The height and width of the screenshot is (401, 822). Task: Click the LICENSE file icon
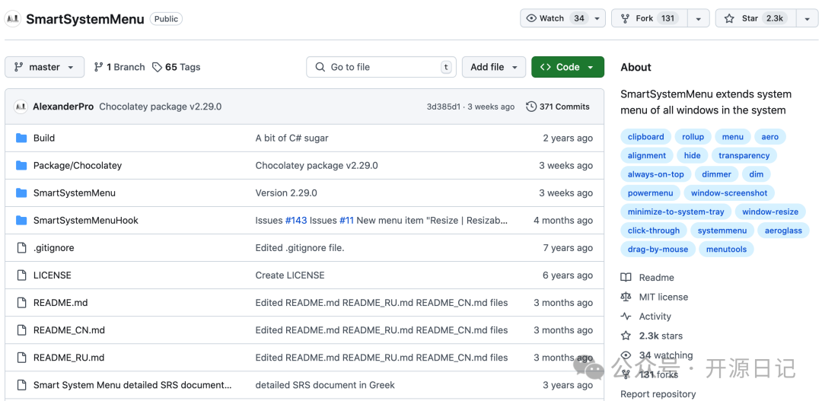21,275
